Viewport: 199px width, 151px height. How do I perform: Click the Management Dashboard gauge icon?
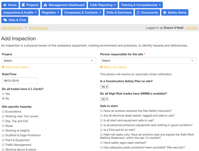pyautogui.click(x=45, y=5)
